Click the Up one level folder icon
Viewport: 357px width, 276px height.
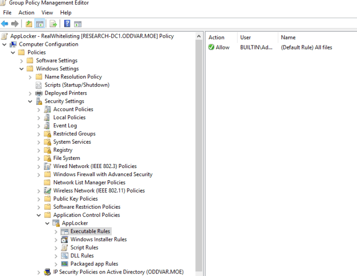(29, 23)
